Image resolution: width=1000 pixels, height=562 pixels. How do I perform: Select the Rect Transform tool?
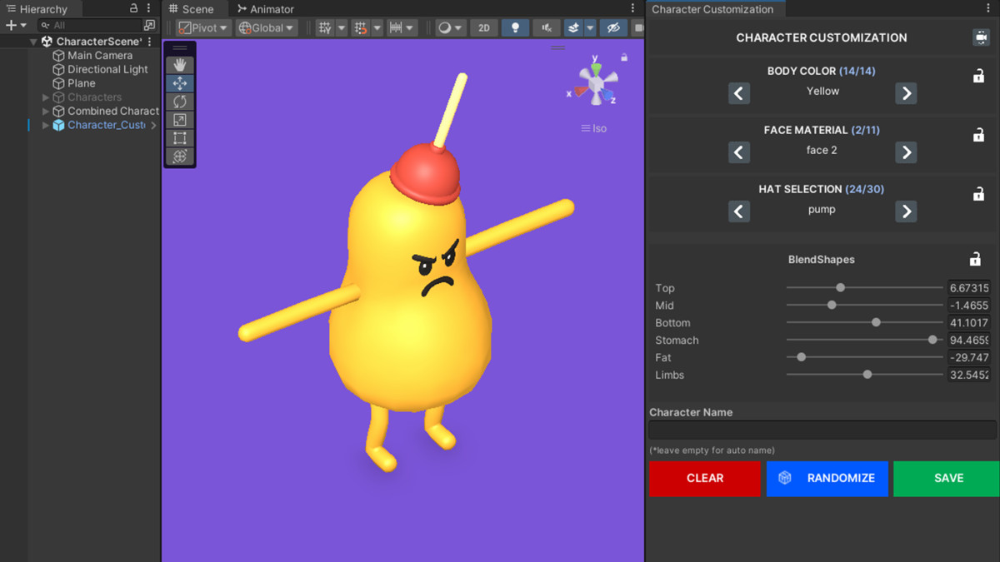pos(180,138)
